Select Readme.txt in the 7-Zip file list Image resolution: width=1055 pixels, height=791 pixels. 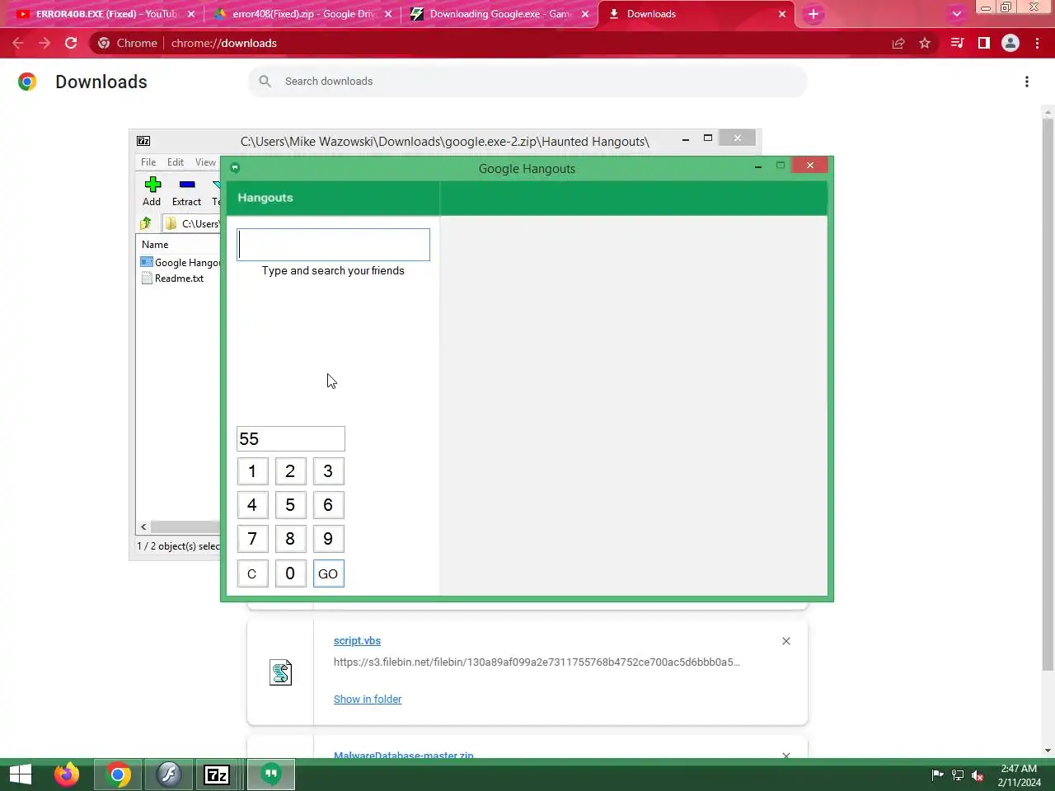tap(173, 278)
